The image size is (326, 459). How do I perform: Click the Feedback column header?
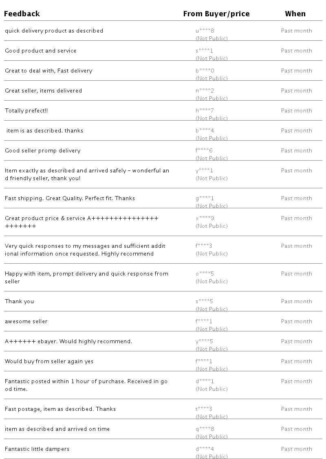pos(22,14)
